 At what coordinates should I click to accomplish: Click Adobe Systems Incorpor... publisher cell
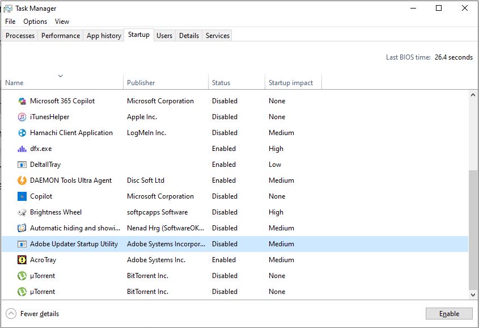click(x=166, y=244)
